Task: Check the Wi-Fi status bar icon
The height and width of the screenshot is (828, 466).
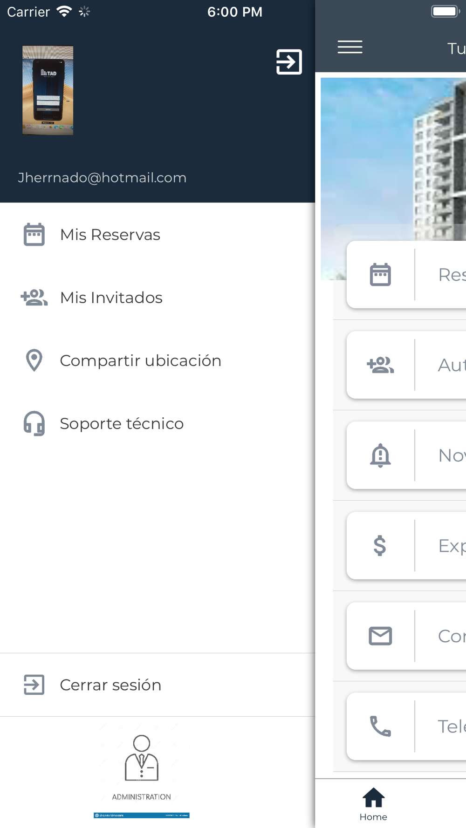Action: pyautogui.click(x=64, y=12)
